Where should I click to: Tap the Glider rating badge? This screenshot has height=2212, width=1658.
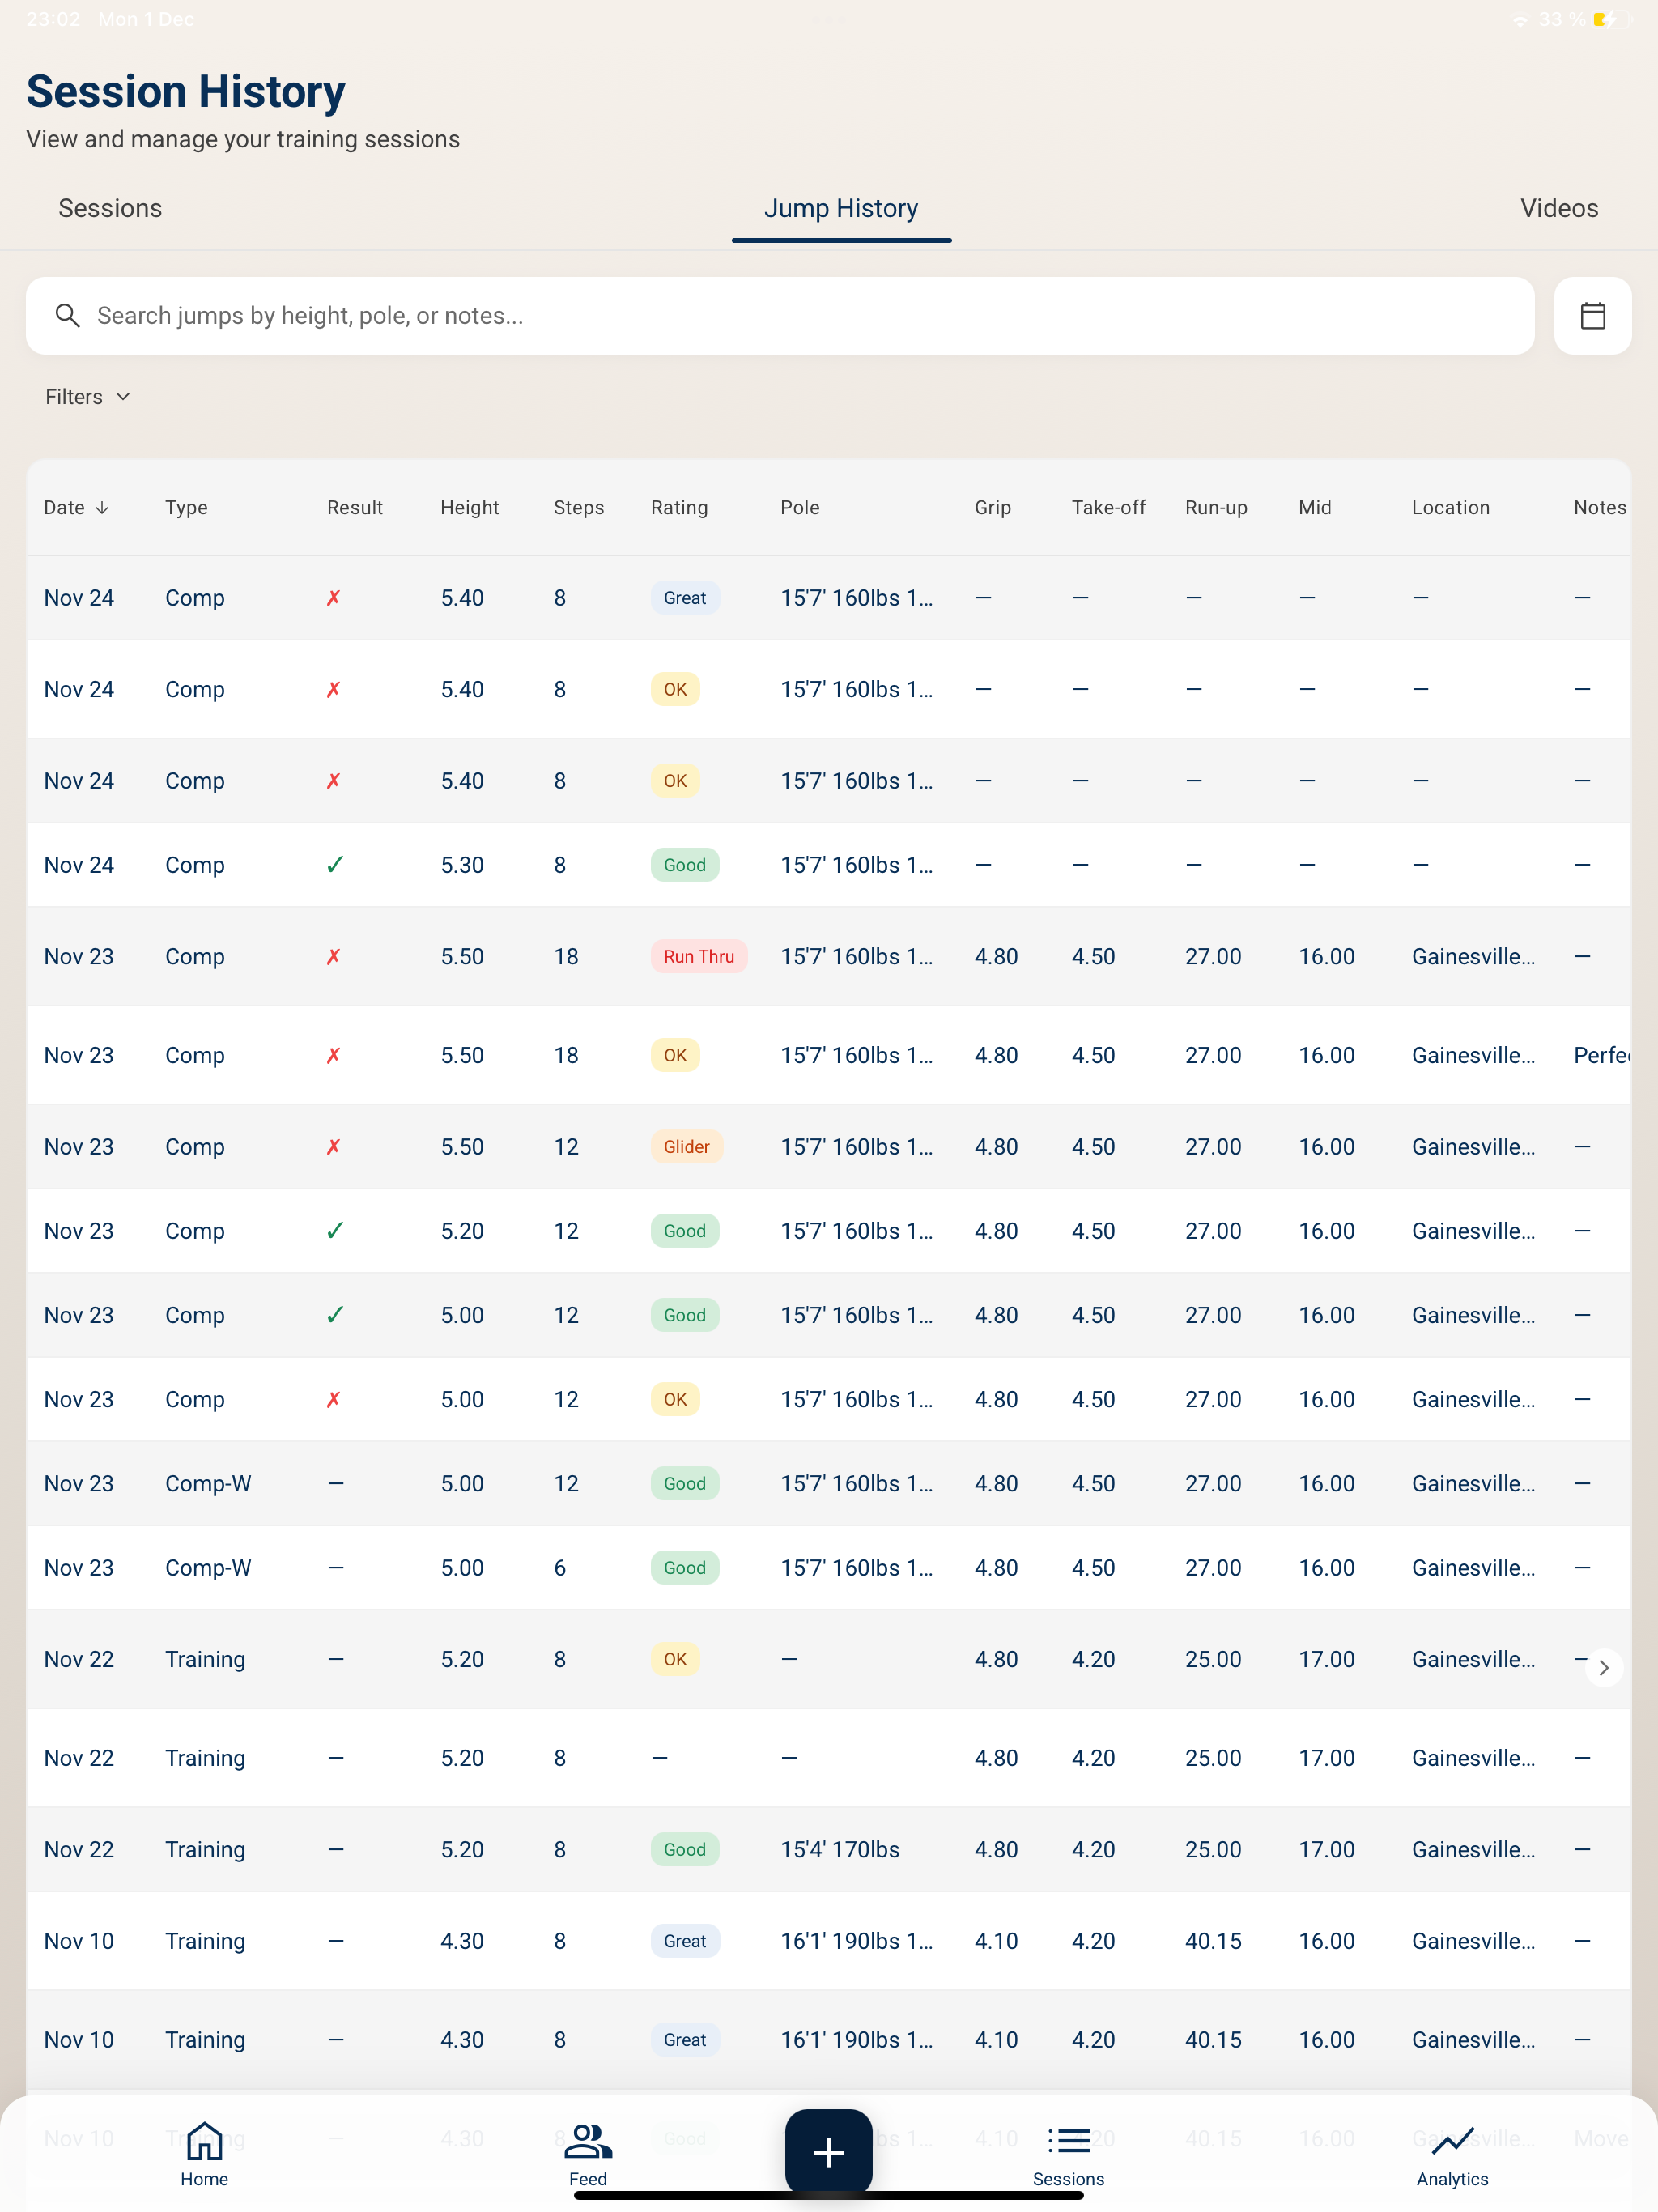point(686,1147)
